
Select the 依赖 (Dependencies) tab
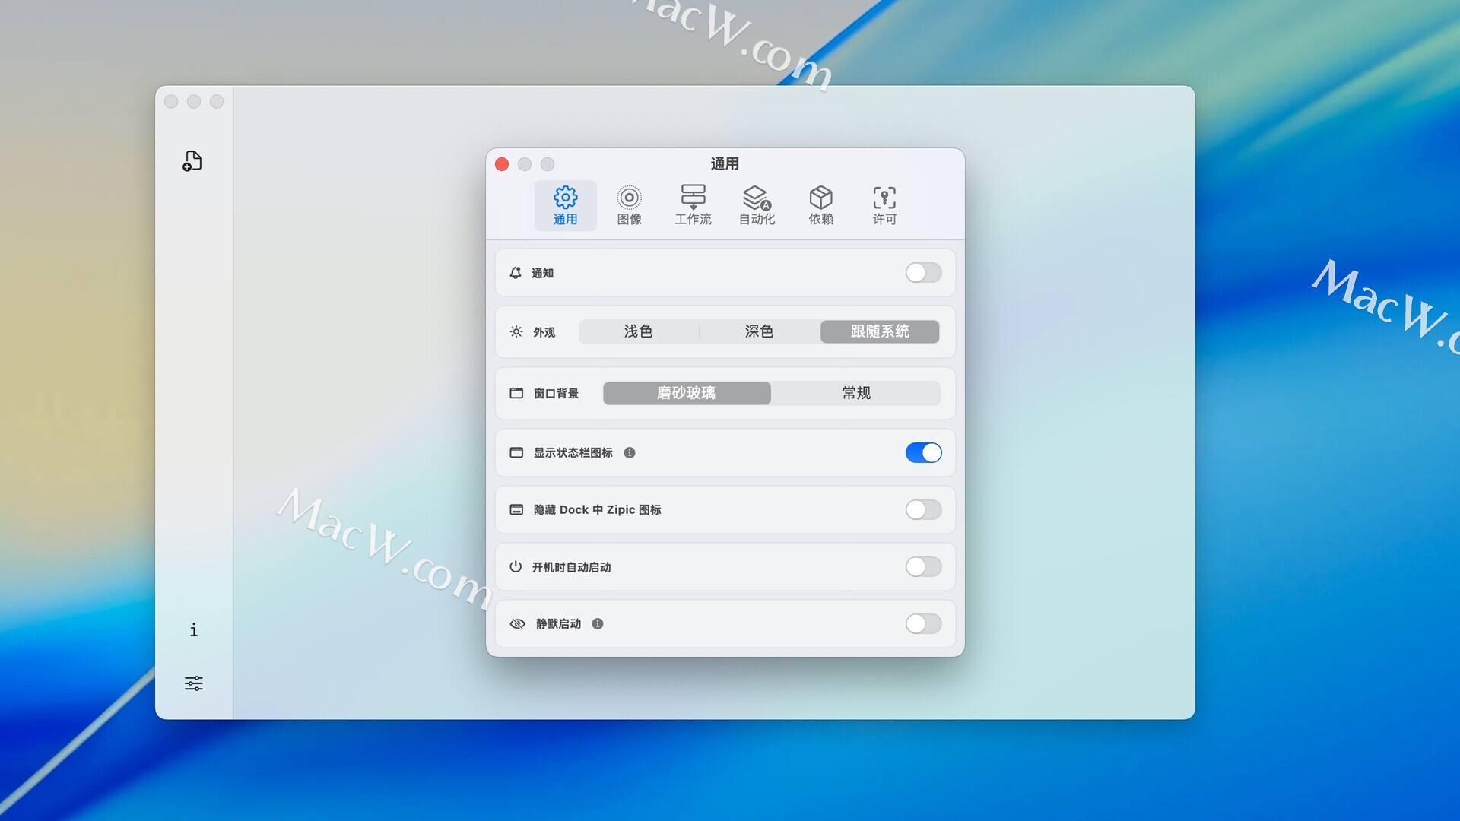(x=820, y=205)
